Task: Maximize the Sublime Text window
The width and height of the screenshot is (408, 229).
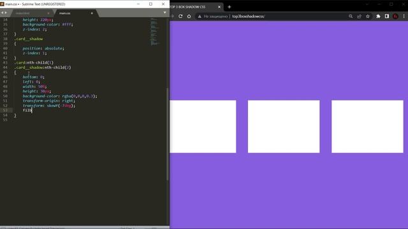Action: 150,4
